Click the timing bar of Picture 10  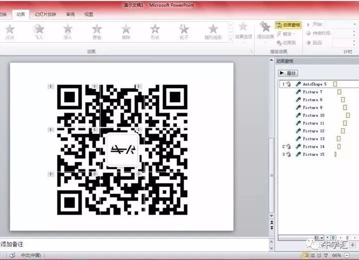tap(348, 115)
